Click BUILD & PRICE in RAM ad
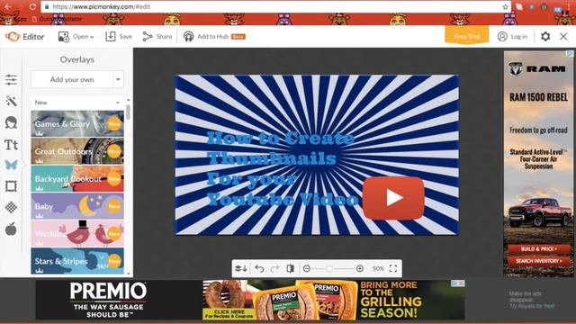This screenshot has width=576, height=324. pyautogui.click(x=538, y=249)
